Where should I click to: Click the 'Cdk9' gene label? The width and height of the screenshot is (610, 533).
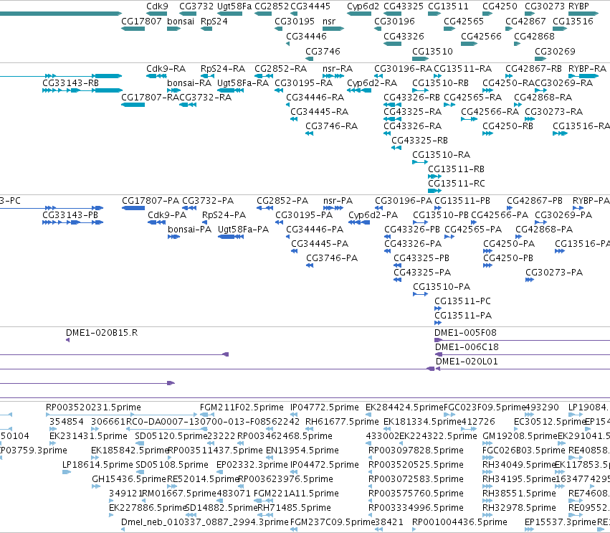157,6
